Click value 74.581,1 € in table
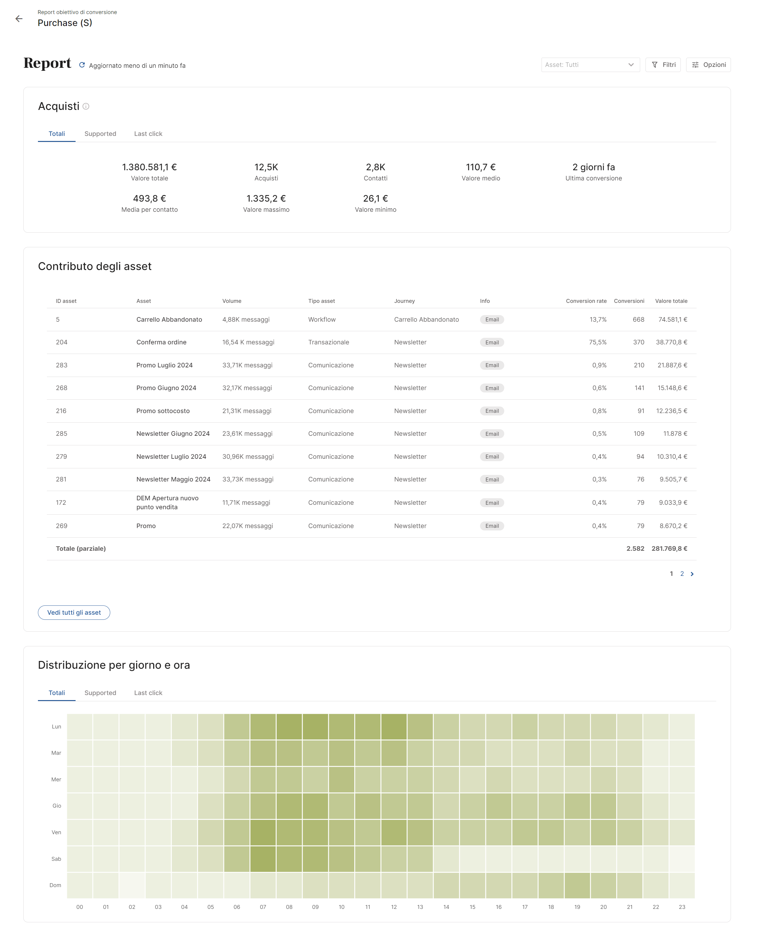The width and height of the screenshot is (765, 928). pos(673,320)
